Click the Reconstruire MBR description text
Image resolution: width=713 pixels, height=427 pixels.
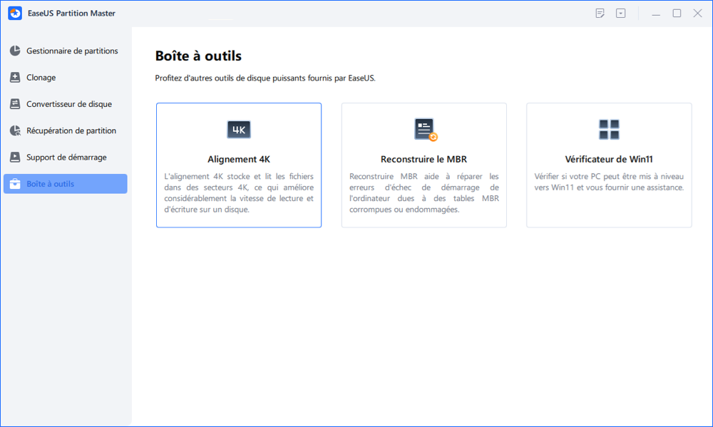click(x=424, y=192)
